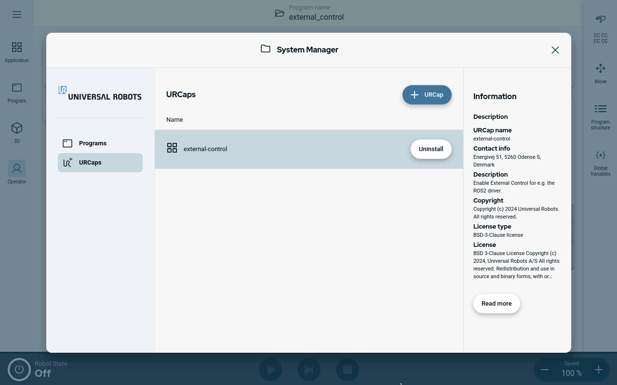Uninstall the external-control URCap
This screenshot has width=617, height=385.
click(x=431, y=149)
